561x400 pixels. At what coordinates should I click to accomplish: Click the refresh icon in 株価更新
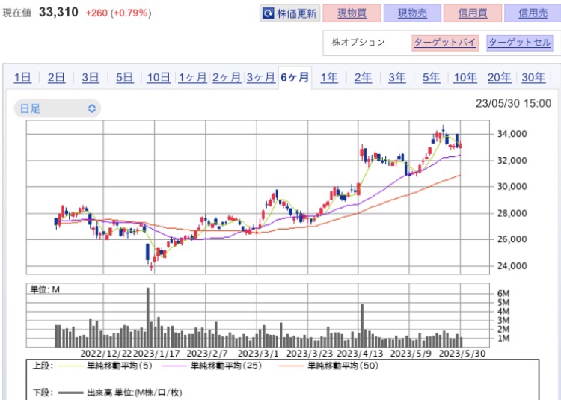click(268, 13)
